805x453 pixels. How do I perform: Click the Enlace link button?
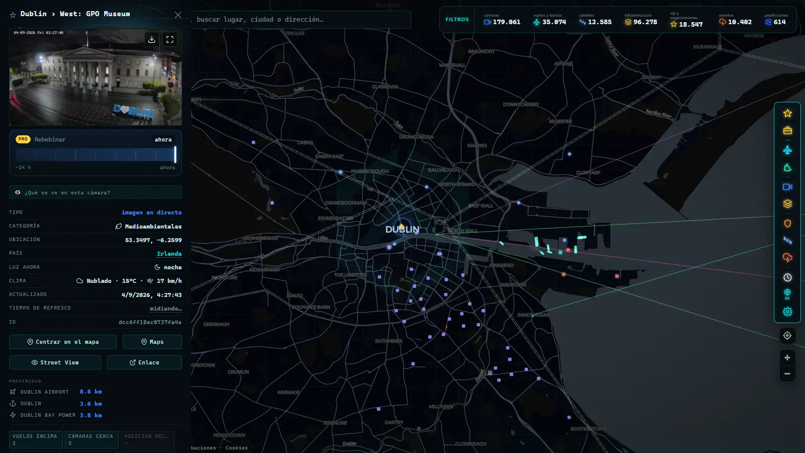144,362
